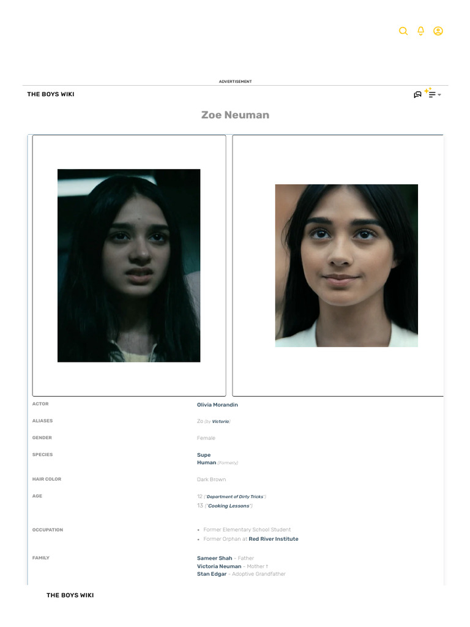The height and width of the screenshot is (627, 470).
Task: Select the HAIR COLOR row label
Action: click(47, 479)
